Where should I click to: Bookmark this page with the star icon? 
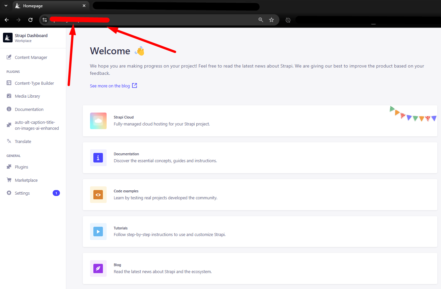[x=271, y=20]
